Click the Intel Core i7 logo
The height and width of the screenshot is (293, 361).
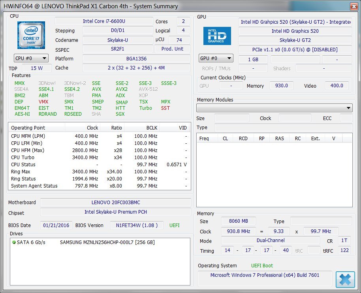pos(31,35)
